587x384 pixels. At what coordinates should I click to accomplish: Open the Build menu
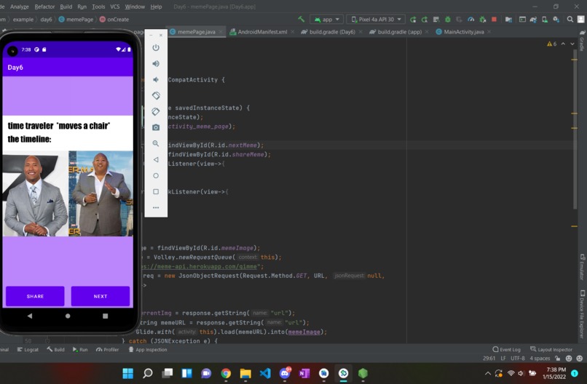[x=66, y=7]
